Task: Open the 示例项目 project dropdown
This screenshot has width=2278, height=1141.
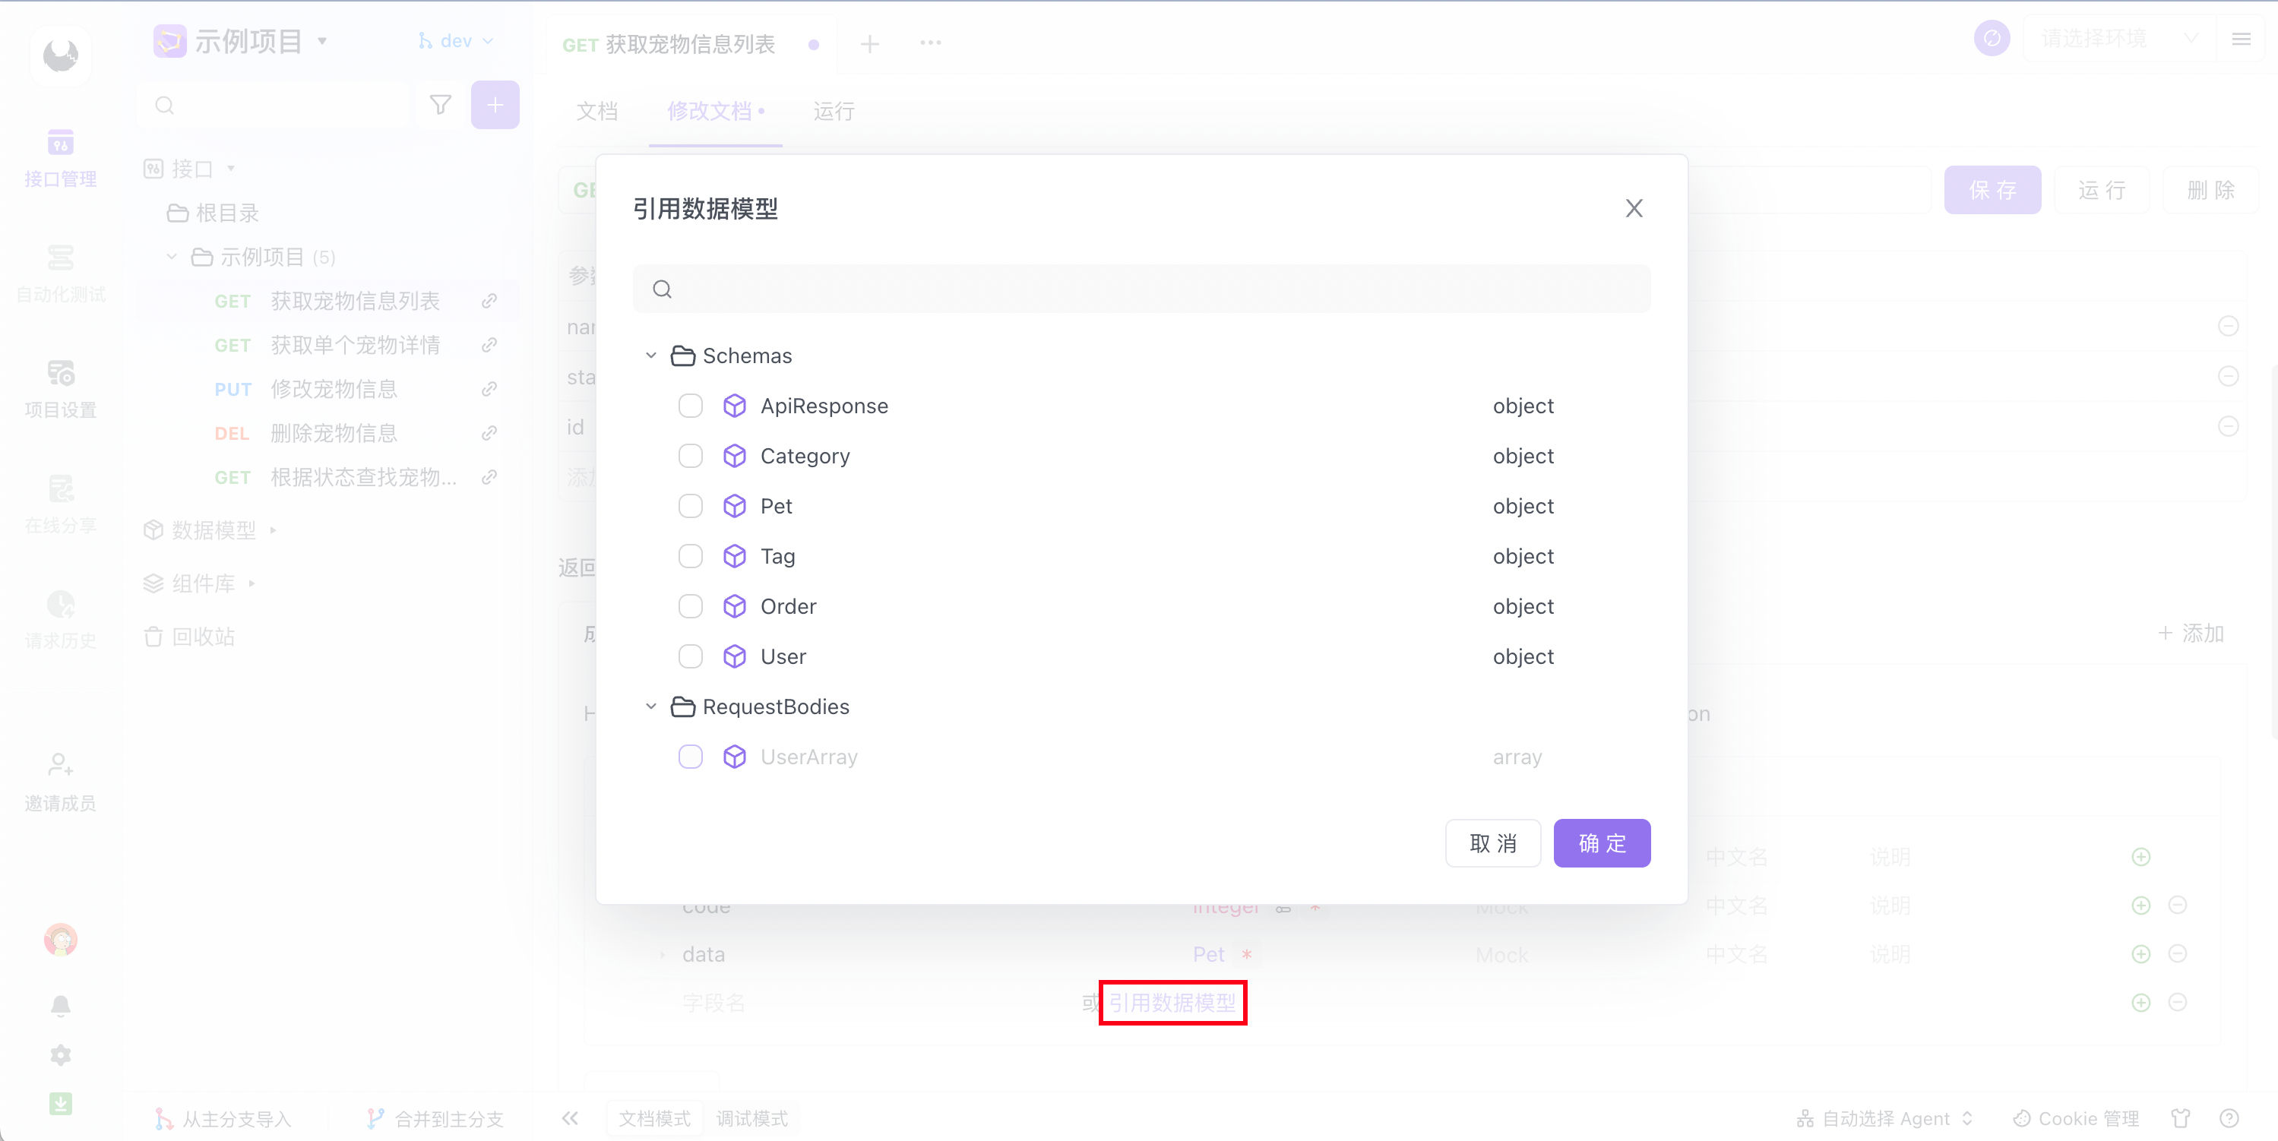Action: [x=242, y=41]
